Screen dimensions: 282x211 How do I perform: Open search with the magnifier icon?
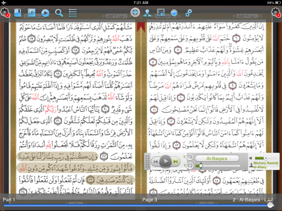click(x=59, y=13)
